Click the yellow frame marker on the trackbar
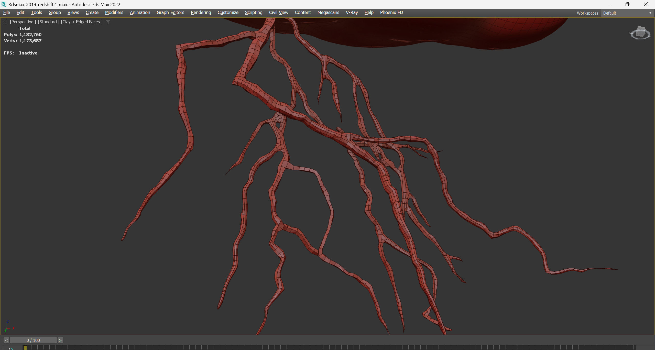655x350 pixels. [25, 347]
